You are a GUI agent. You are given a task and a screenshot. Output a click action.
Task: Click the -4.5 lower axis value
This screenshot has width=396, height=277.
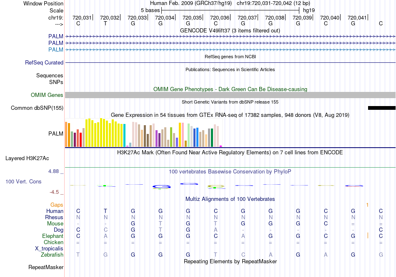tap(54, 192)
